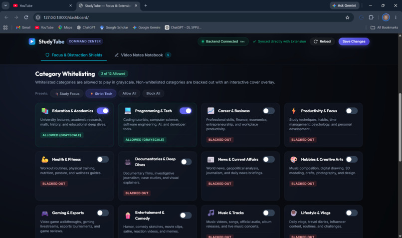Open the Chrome profile avatar
Image resolution: width=402 pixels, height=238 pixels.
tap(386, 17)
